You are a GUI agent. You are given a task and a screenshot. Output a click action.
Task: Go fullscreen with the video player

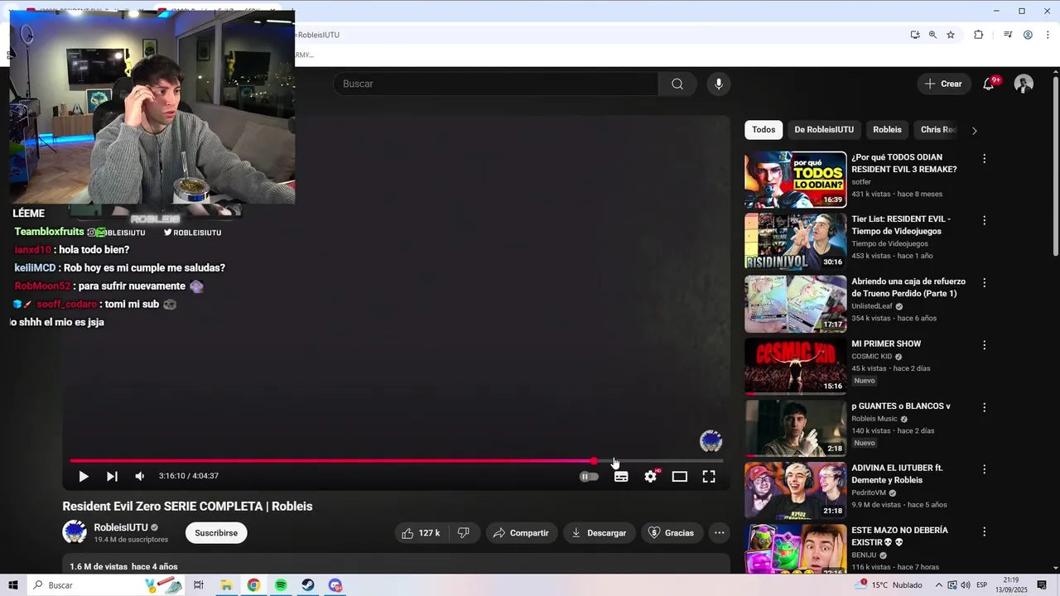[x=709, y=476]
